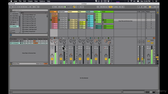The image size is (168, 94).
Task: Click the Arrangement Record button
Action: [x=69, y=7]
